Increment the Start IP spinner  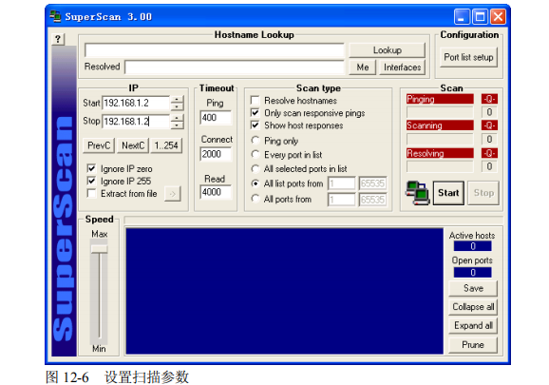(178, 100)
